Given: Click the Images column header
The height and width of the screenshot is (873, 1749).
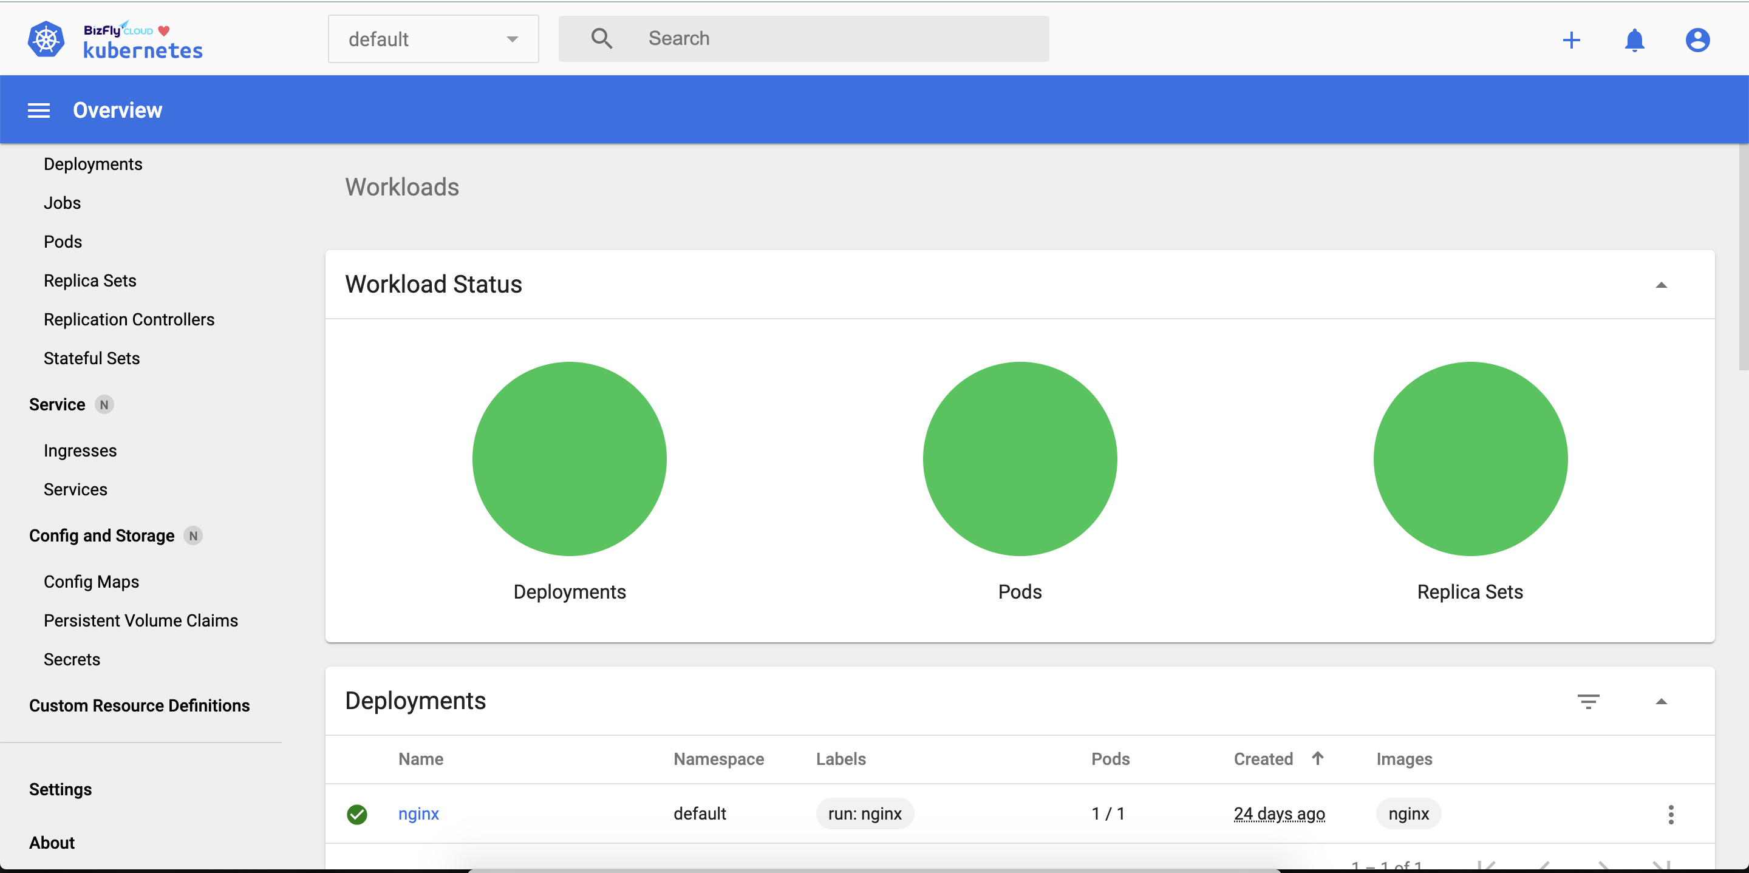Looking at the screenshot, I should [x=1404, y=759].
